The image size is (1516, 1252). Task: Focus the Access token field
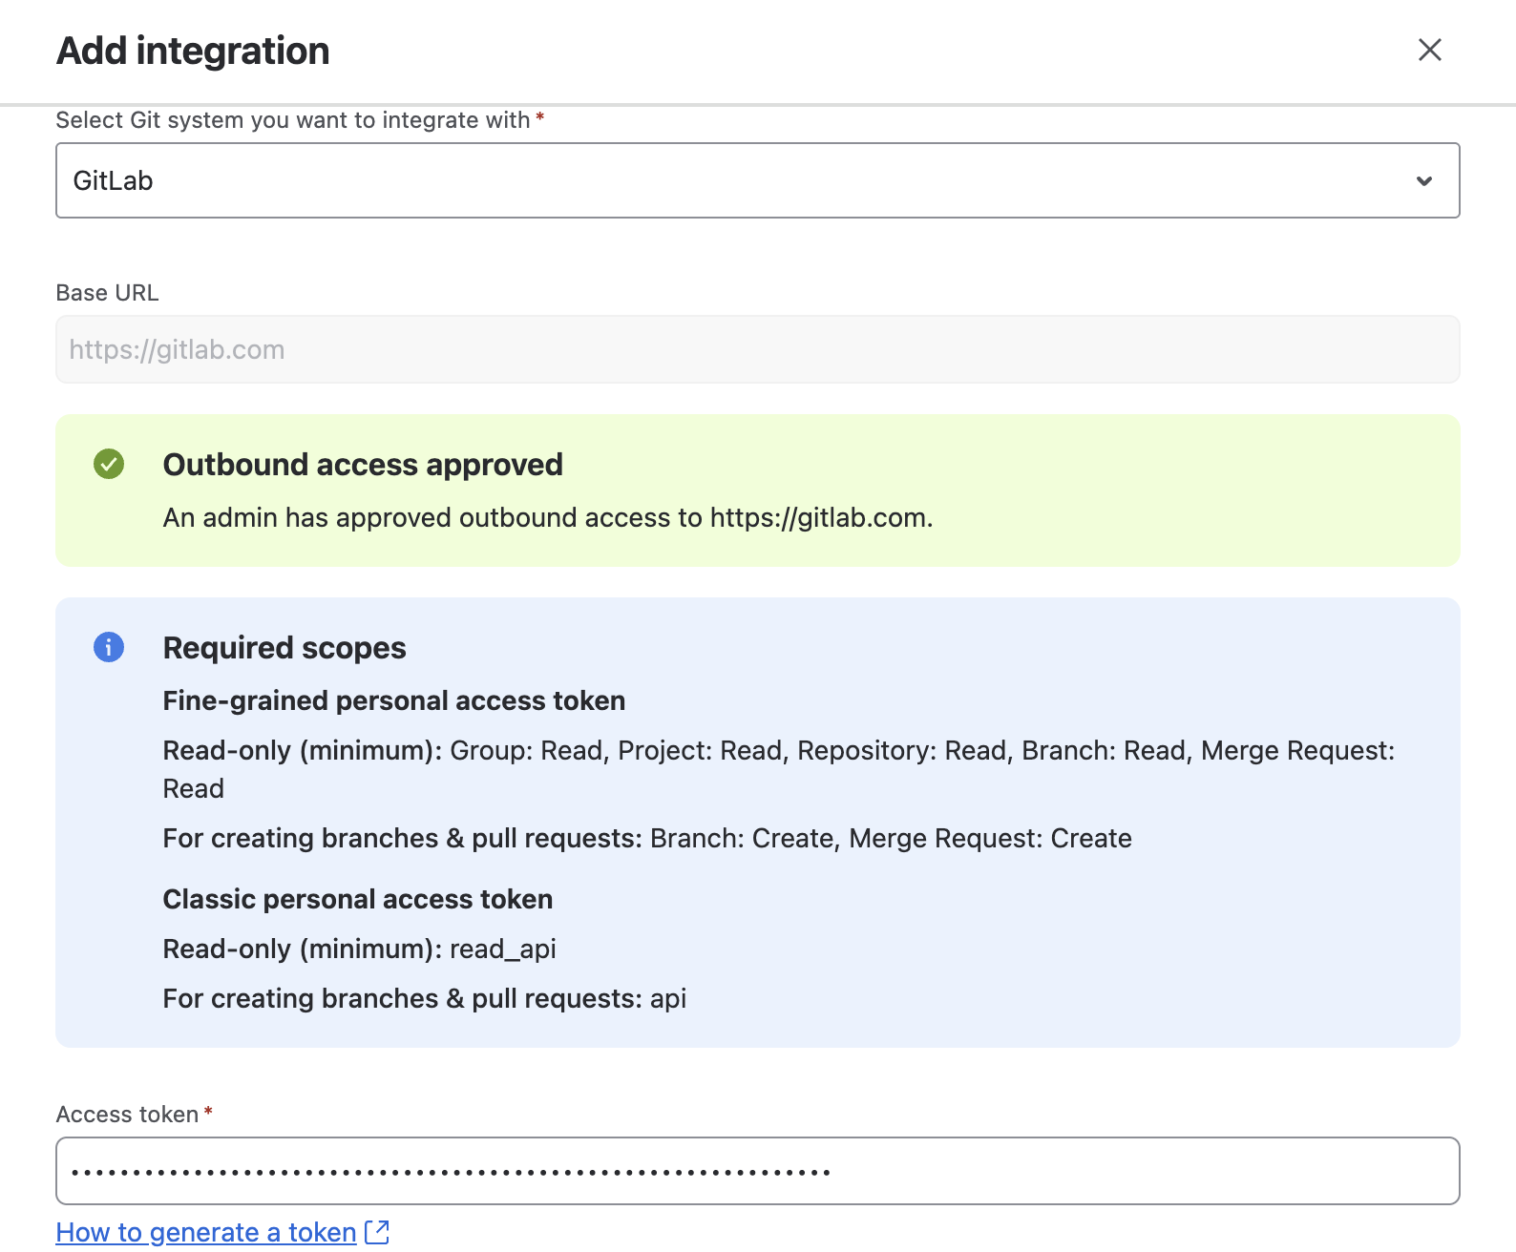tap(757, 1171)
